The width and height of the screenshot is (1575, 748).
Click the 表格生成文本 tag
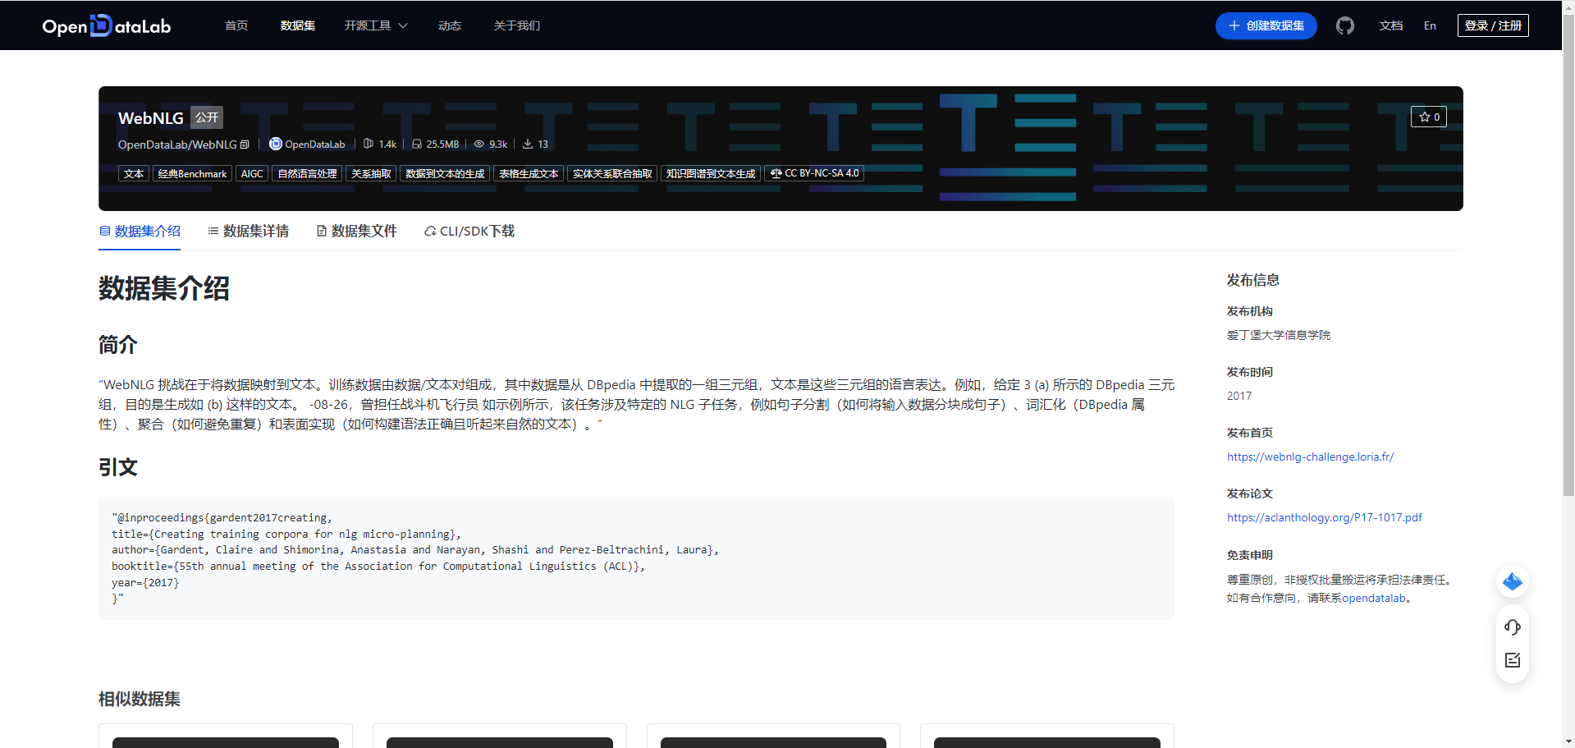click(529, 173)
